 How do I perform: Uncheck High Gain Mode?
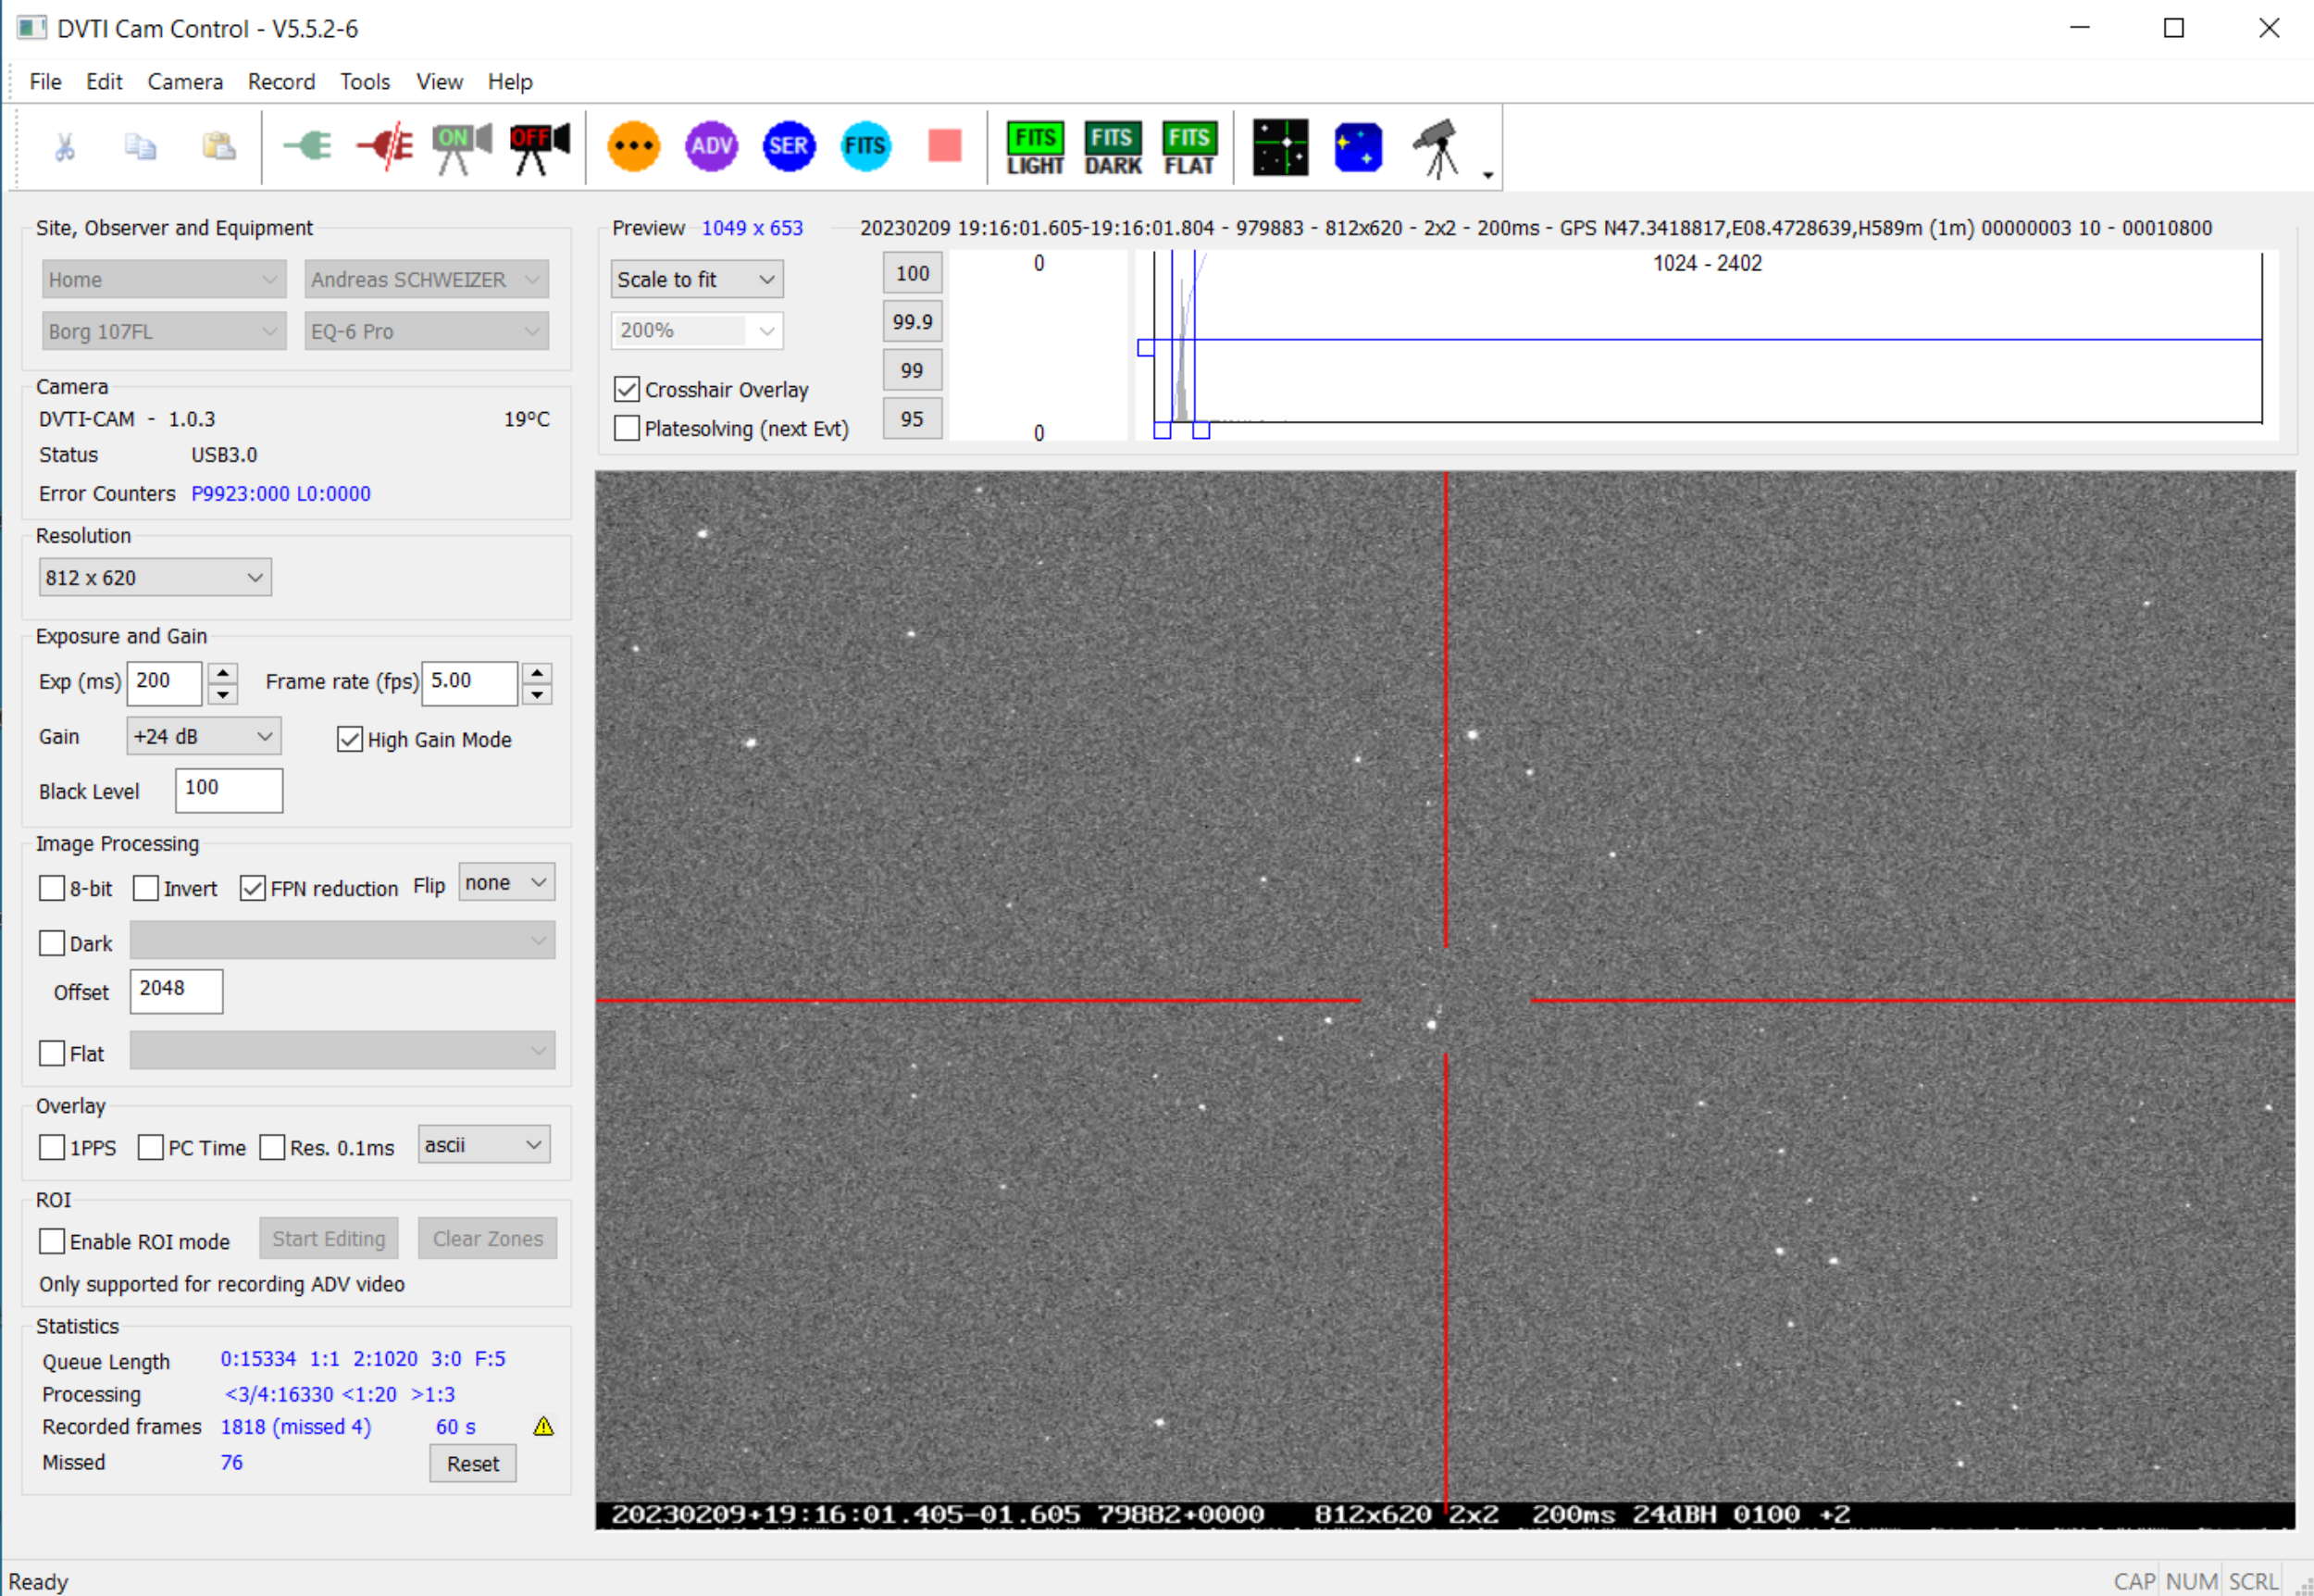point(350,740)
